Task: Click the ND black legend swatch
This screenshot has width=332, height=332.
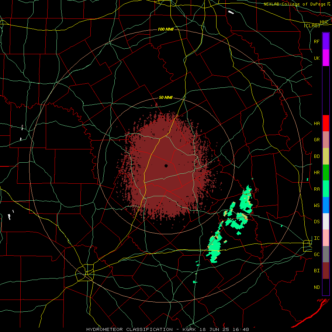Action: (x=326, y=287)
